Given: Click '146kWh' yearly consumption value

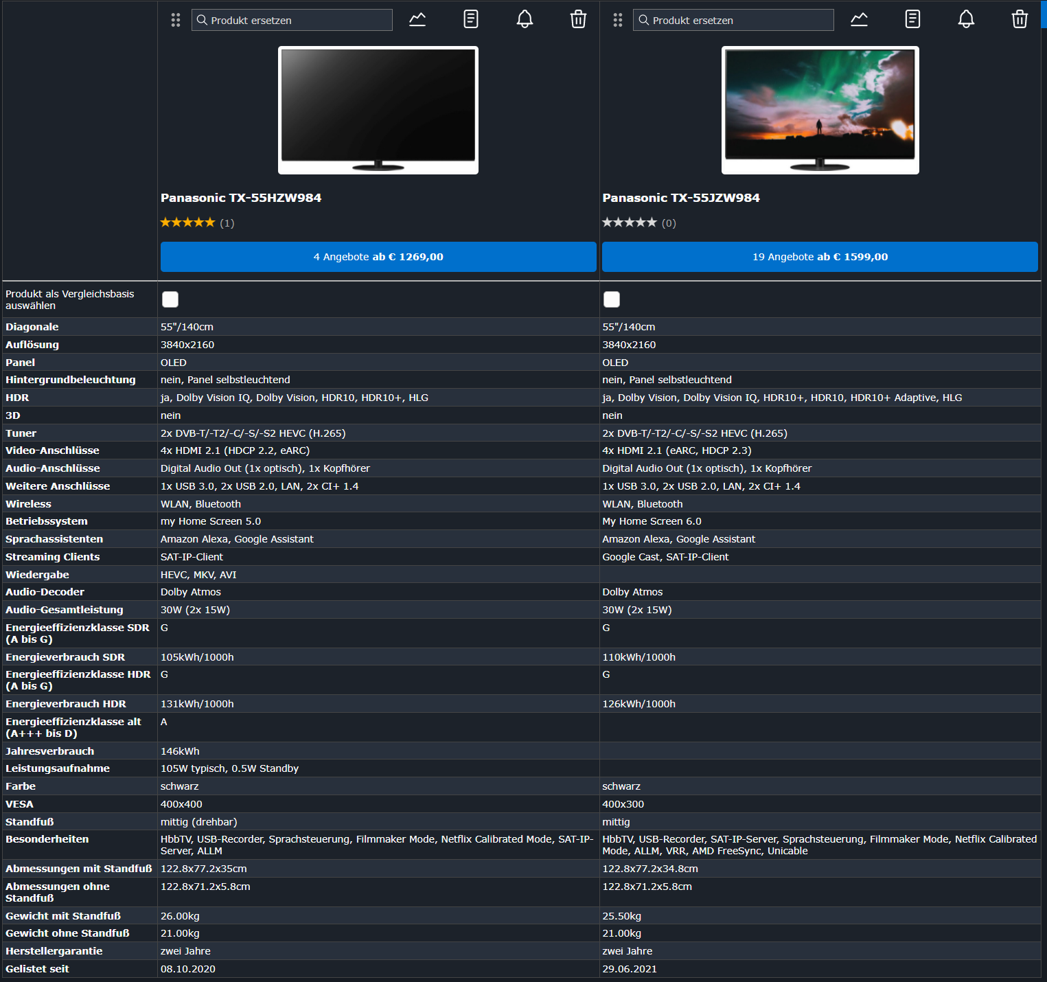Looking at the screenshot, I should click(x=180, y=751).
